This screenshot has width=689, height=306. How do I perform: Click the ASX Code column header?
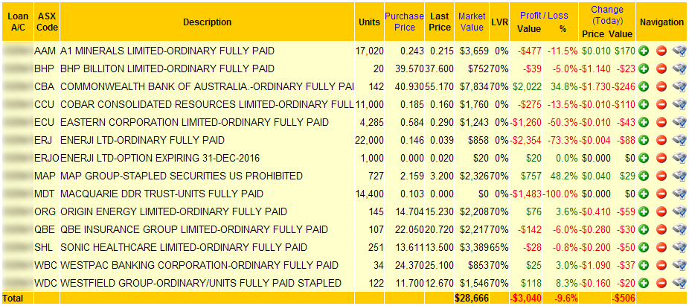[47, 22]
